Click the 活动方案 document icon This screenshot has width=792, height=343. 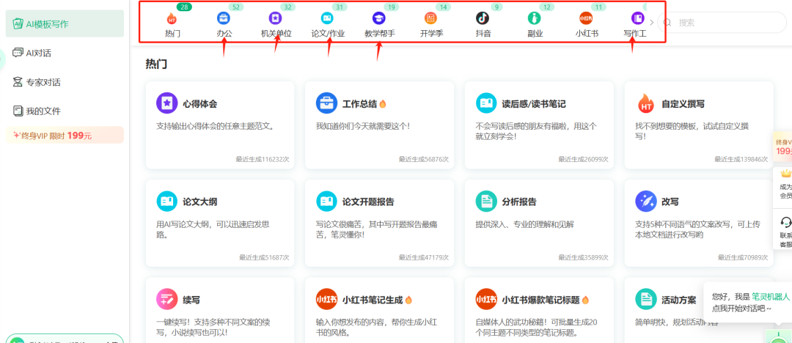645,299
